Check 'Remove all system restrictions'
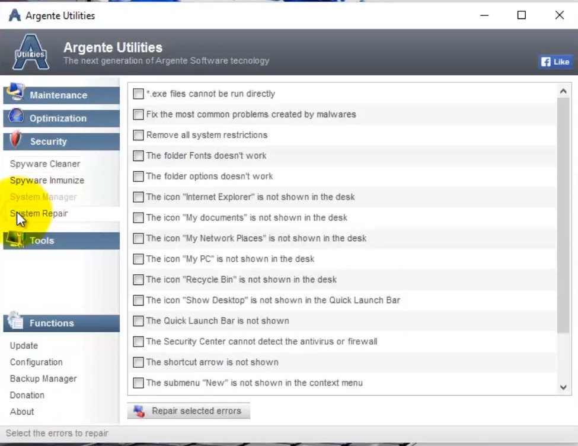Image resolution: width=578 pixels, height=446 pixels. pyautogui.click(x=138, y=135)
